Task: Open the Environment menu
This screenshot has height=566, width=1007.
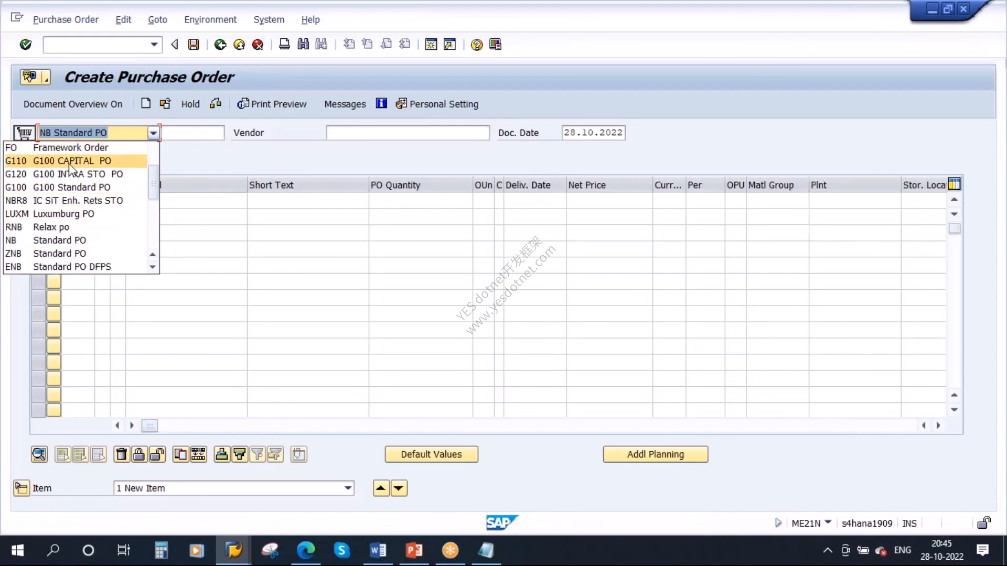Action: [210, 19]
